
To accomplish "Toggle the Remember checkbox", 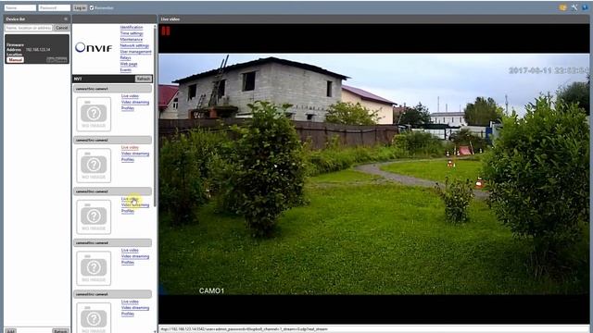I will [x=92, y=7].
